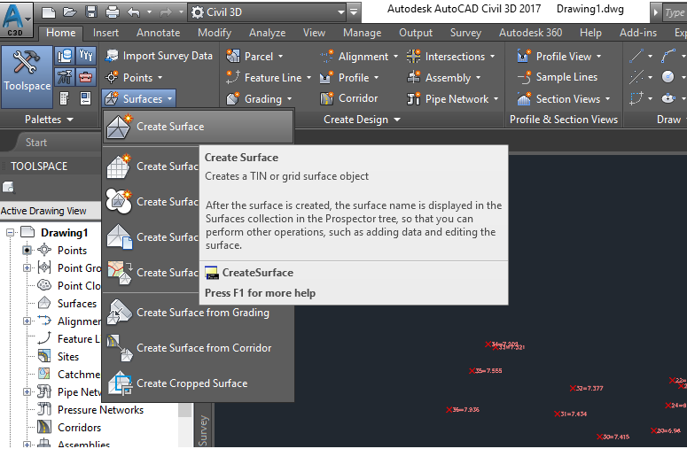Expand the Point Groups tree node
The image size is (687, 449).
click(27, 267)
